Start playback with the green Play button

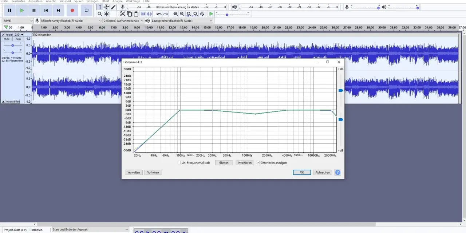pos(22,11)
